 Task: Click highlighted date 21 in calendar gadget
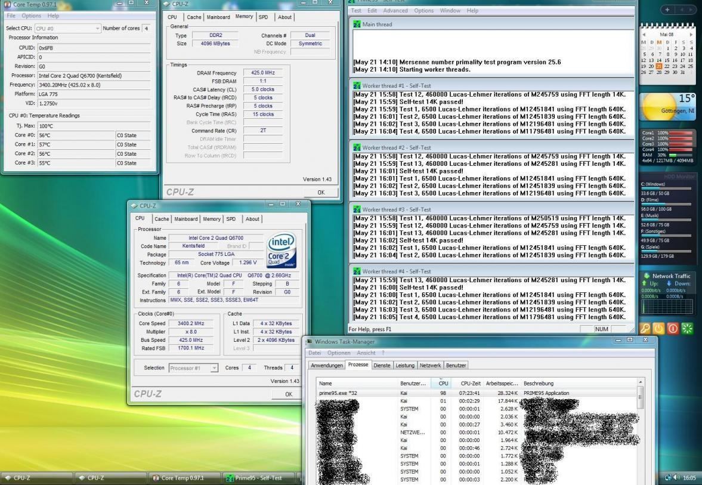(x=658, y=66)
